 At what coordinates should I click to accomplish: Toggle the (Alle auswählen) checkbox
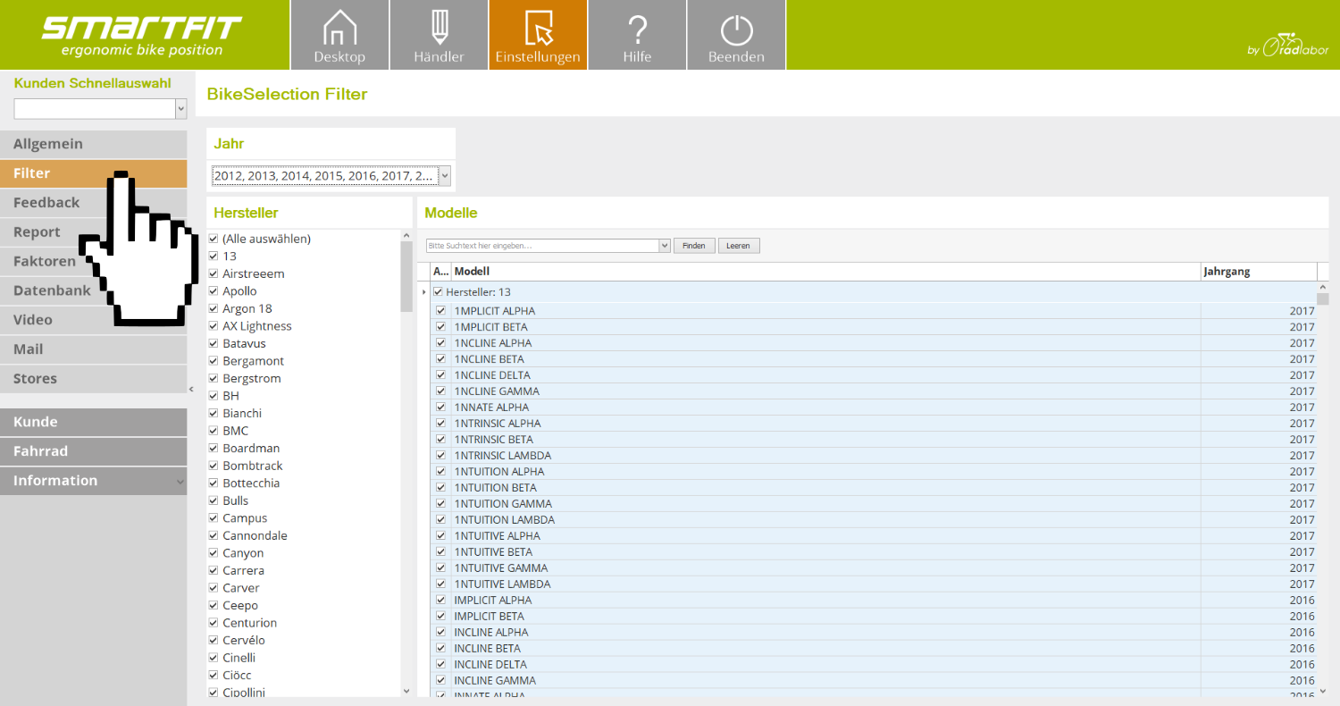point(214,239)
